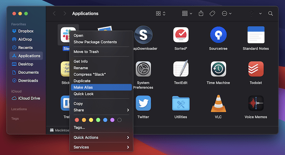Click the Tags sidebar section heading
285x155 pixels.
[15, 118]
